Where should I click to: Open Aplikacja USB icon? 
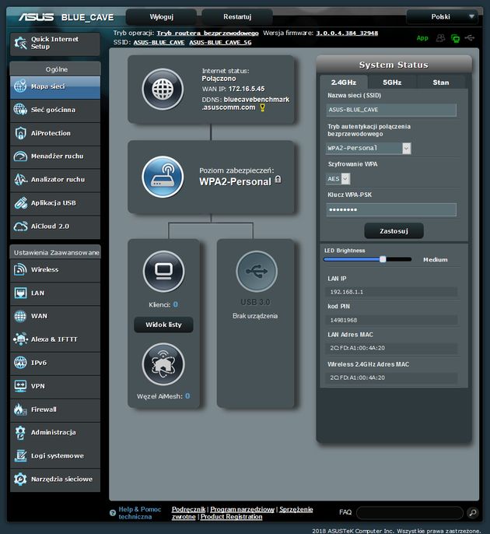(x=20, y=203)
